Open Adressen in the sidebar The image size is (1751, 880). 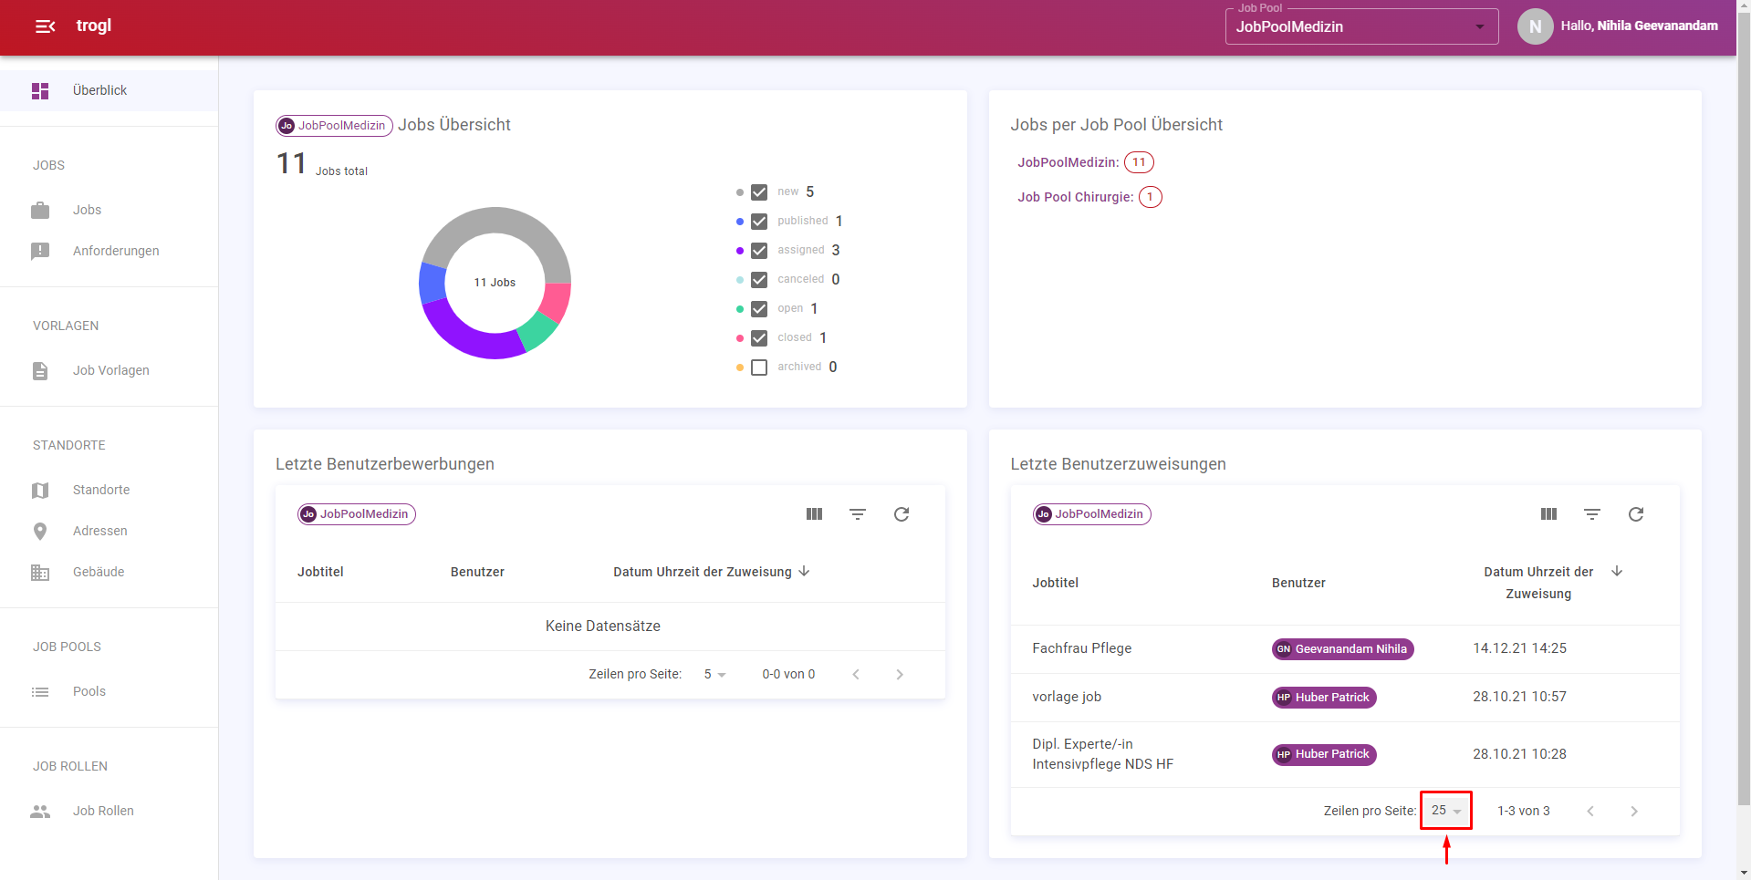click(109, 531)
